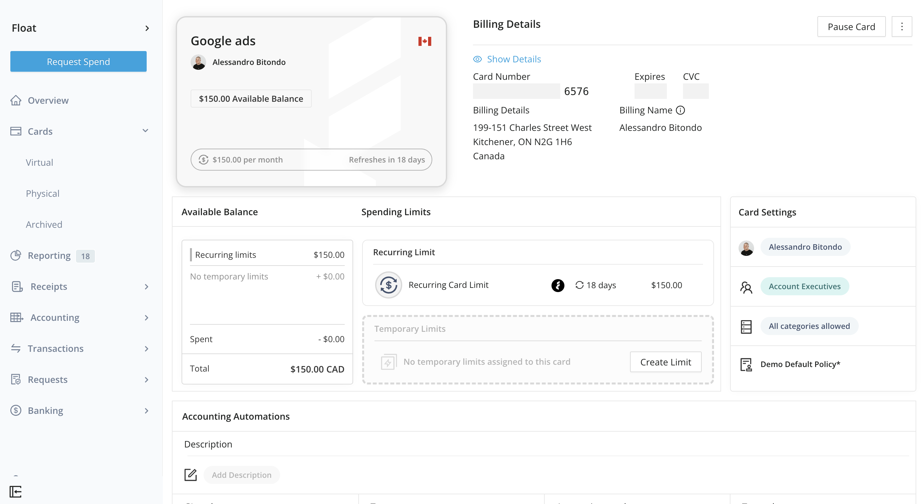Viewport: 924px width, 504px height.
Task: Expand the Receipts submenu arrow
Action: (146, 287)
